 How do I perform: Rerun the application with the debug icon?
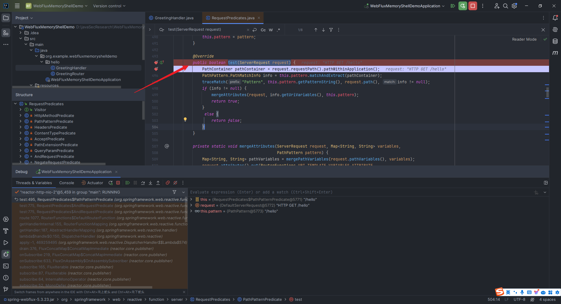(x=463, y=6)
